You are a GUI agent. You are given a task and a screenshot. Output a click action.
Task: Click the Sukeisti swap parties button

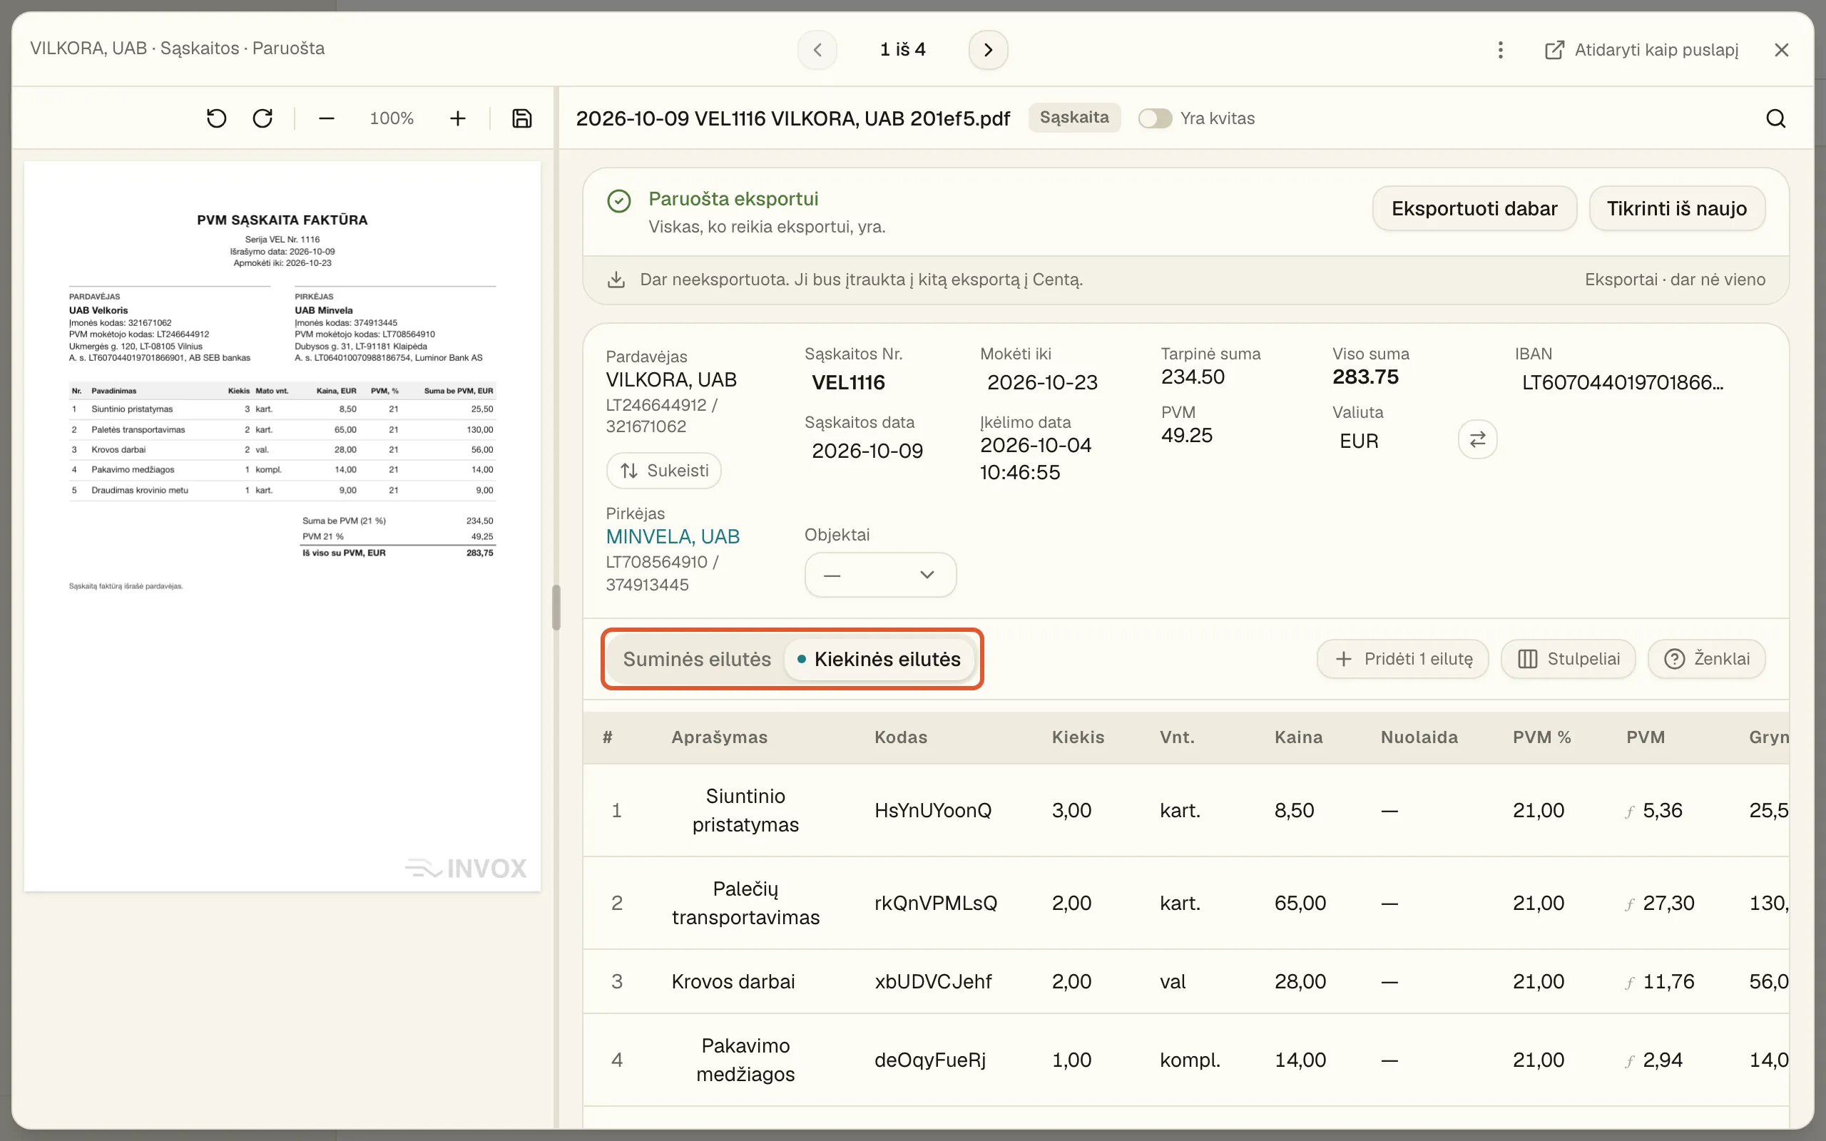click(x=663, y=471)
